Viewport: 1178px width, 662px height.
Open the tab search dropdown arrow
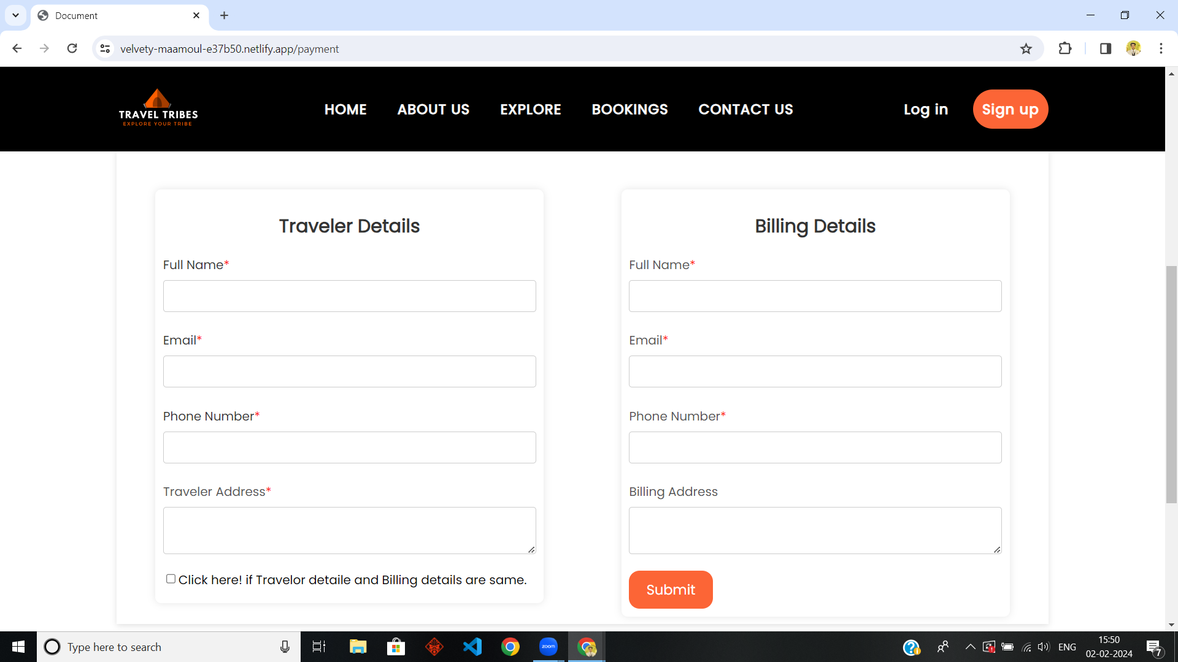tap(15, 15)
